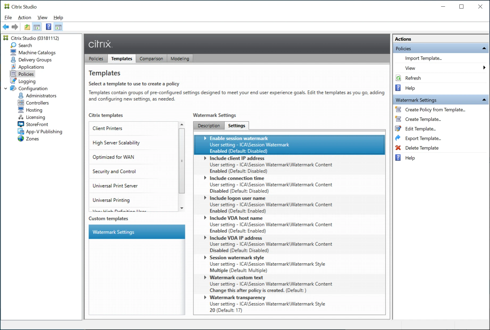Expand the Session watermark style setting
The height and width of the screenshot is (330, 490).
click(x=205, y=258)
